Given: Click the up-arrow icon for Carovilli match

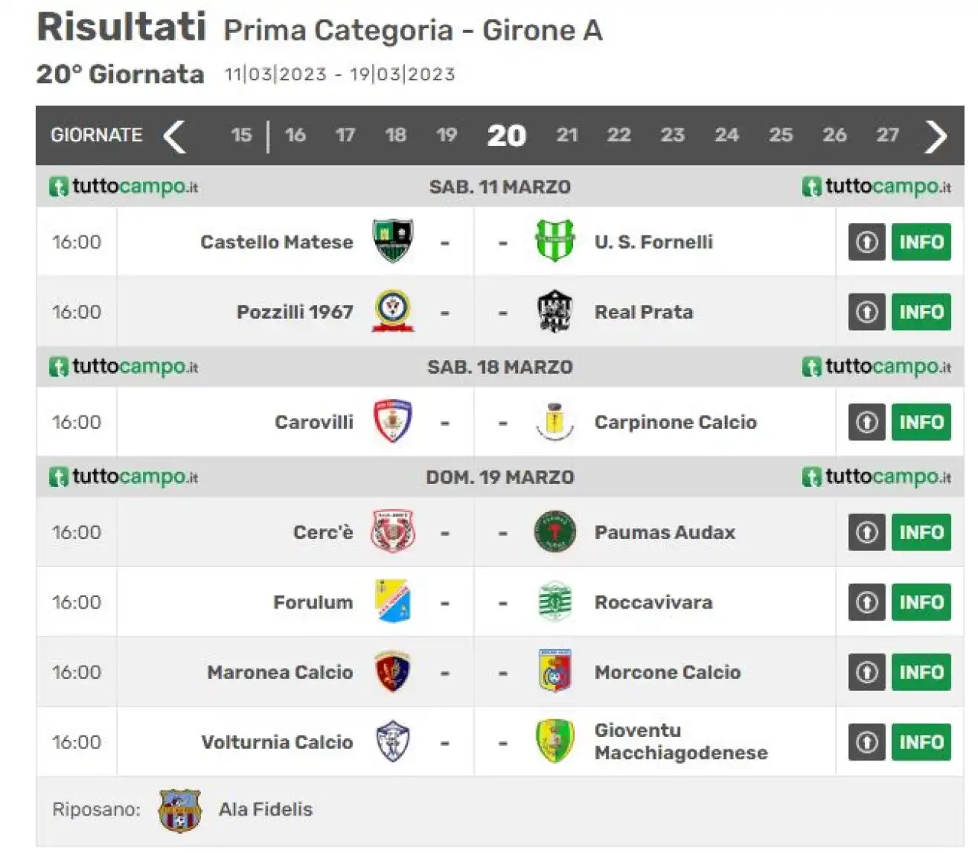Looking at the screenshot, I should pos(866,422).
